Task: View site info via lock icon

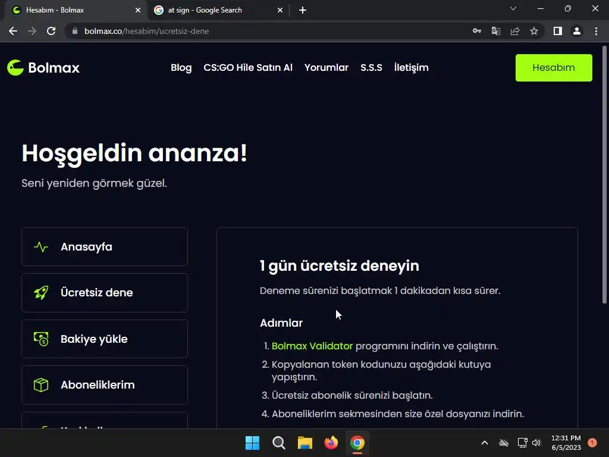Action: coord(75,31)
